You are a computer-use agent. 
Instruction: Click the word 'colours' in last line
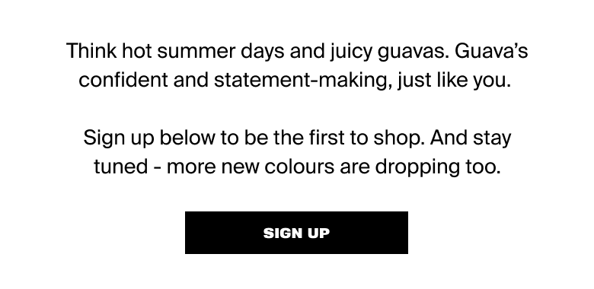pos(299,167)
